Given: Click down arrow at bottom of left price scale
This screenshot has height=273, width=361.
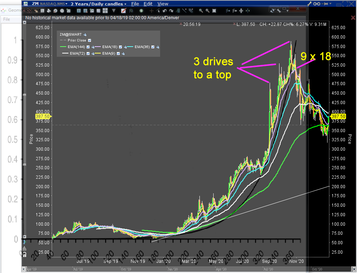Looking at the screenshot, I should (x=24, y=237).
